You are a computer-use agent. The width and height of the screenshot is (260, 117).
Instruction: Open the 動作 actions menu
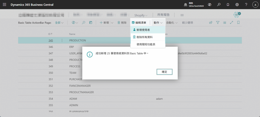pos(158,23)
